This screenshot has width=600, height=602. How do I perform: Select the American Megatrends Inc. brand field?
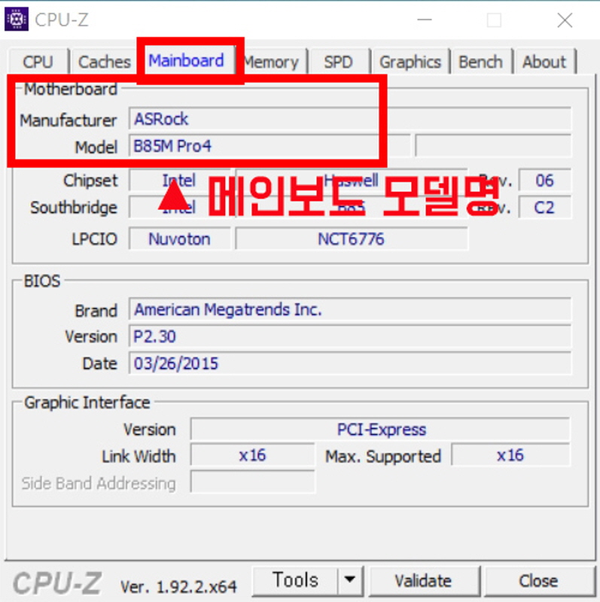(x=350, y=309)
